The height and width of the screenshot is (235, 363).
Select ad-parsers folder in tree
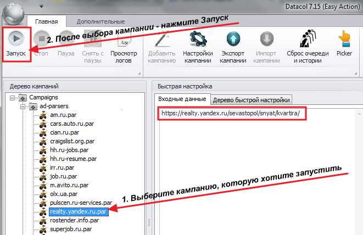click(54, 106)
